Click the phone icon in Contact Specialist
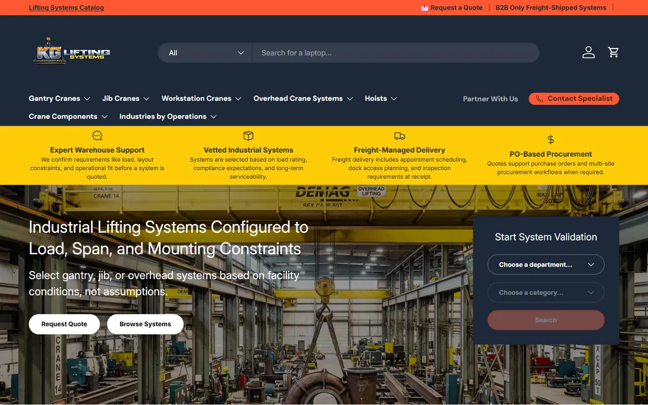This screenshot has width=648, height=405. (539, 99)
